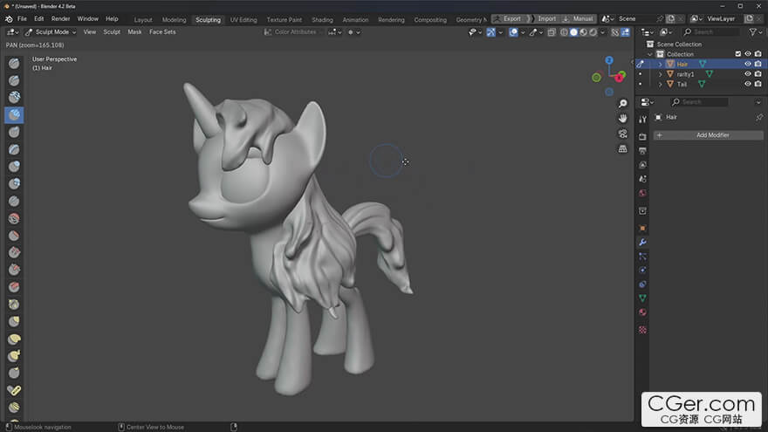Click the outliner search field

(711, 31)
